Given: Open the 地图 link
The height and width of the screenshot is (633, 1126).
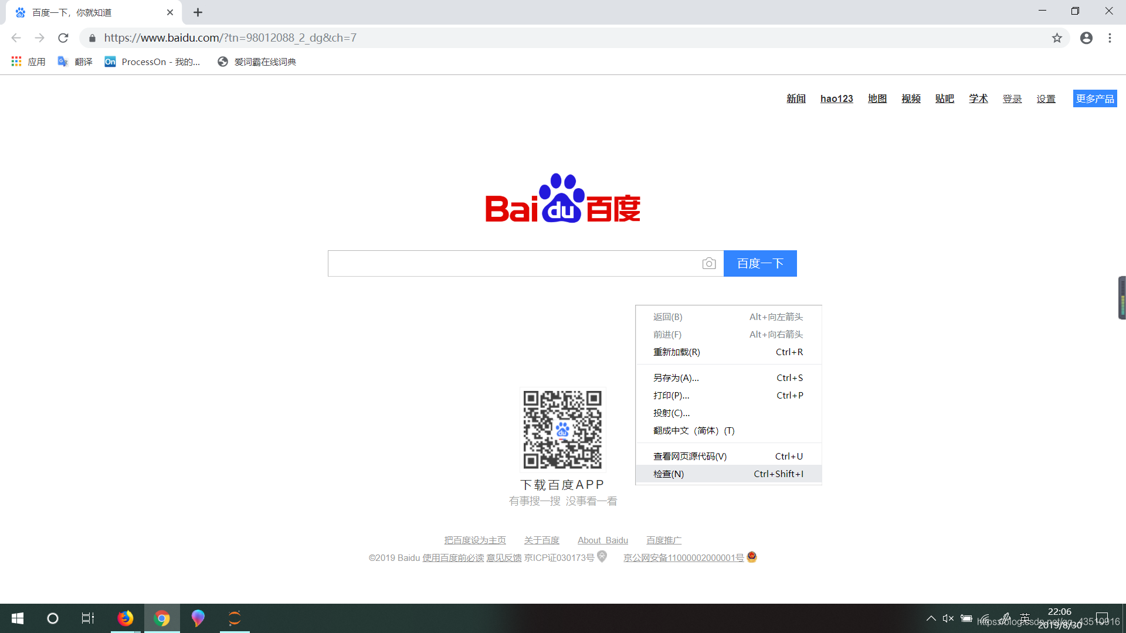Looking at the screenshot, I should [x=877, y=99].
